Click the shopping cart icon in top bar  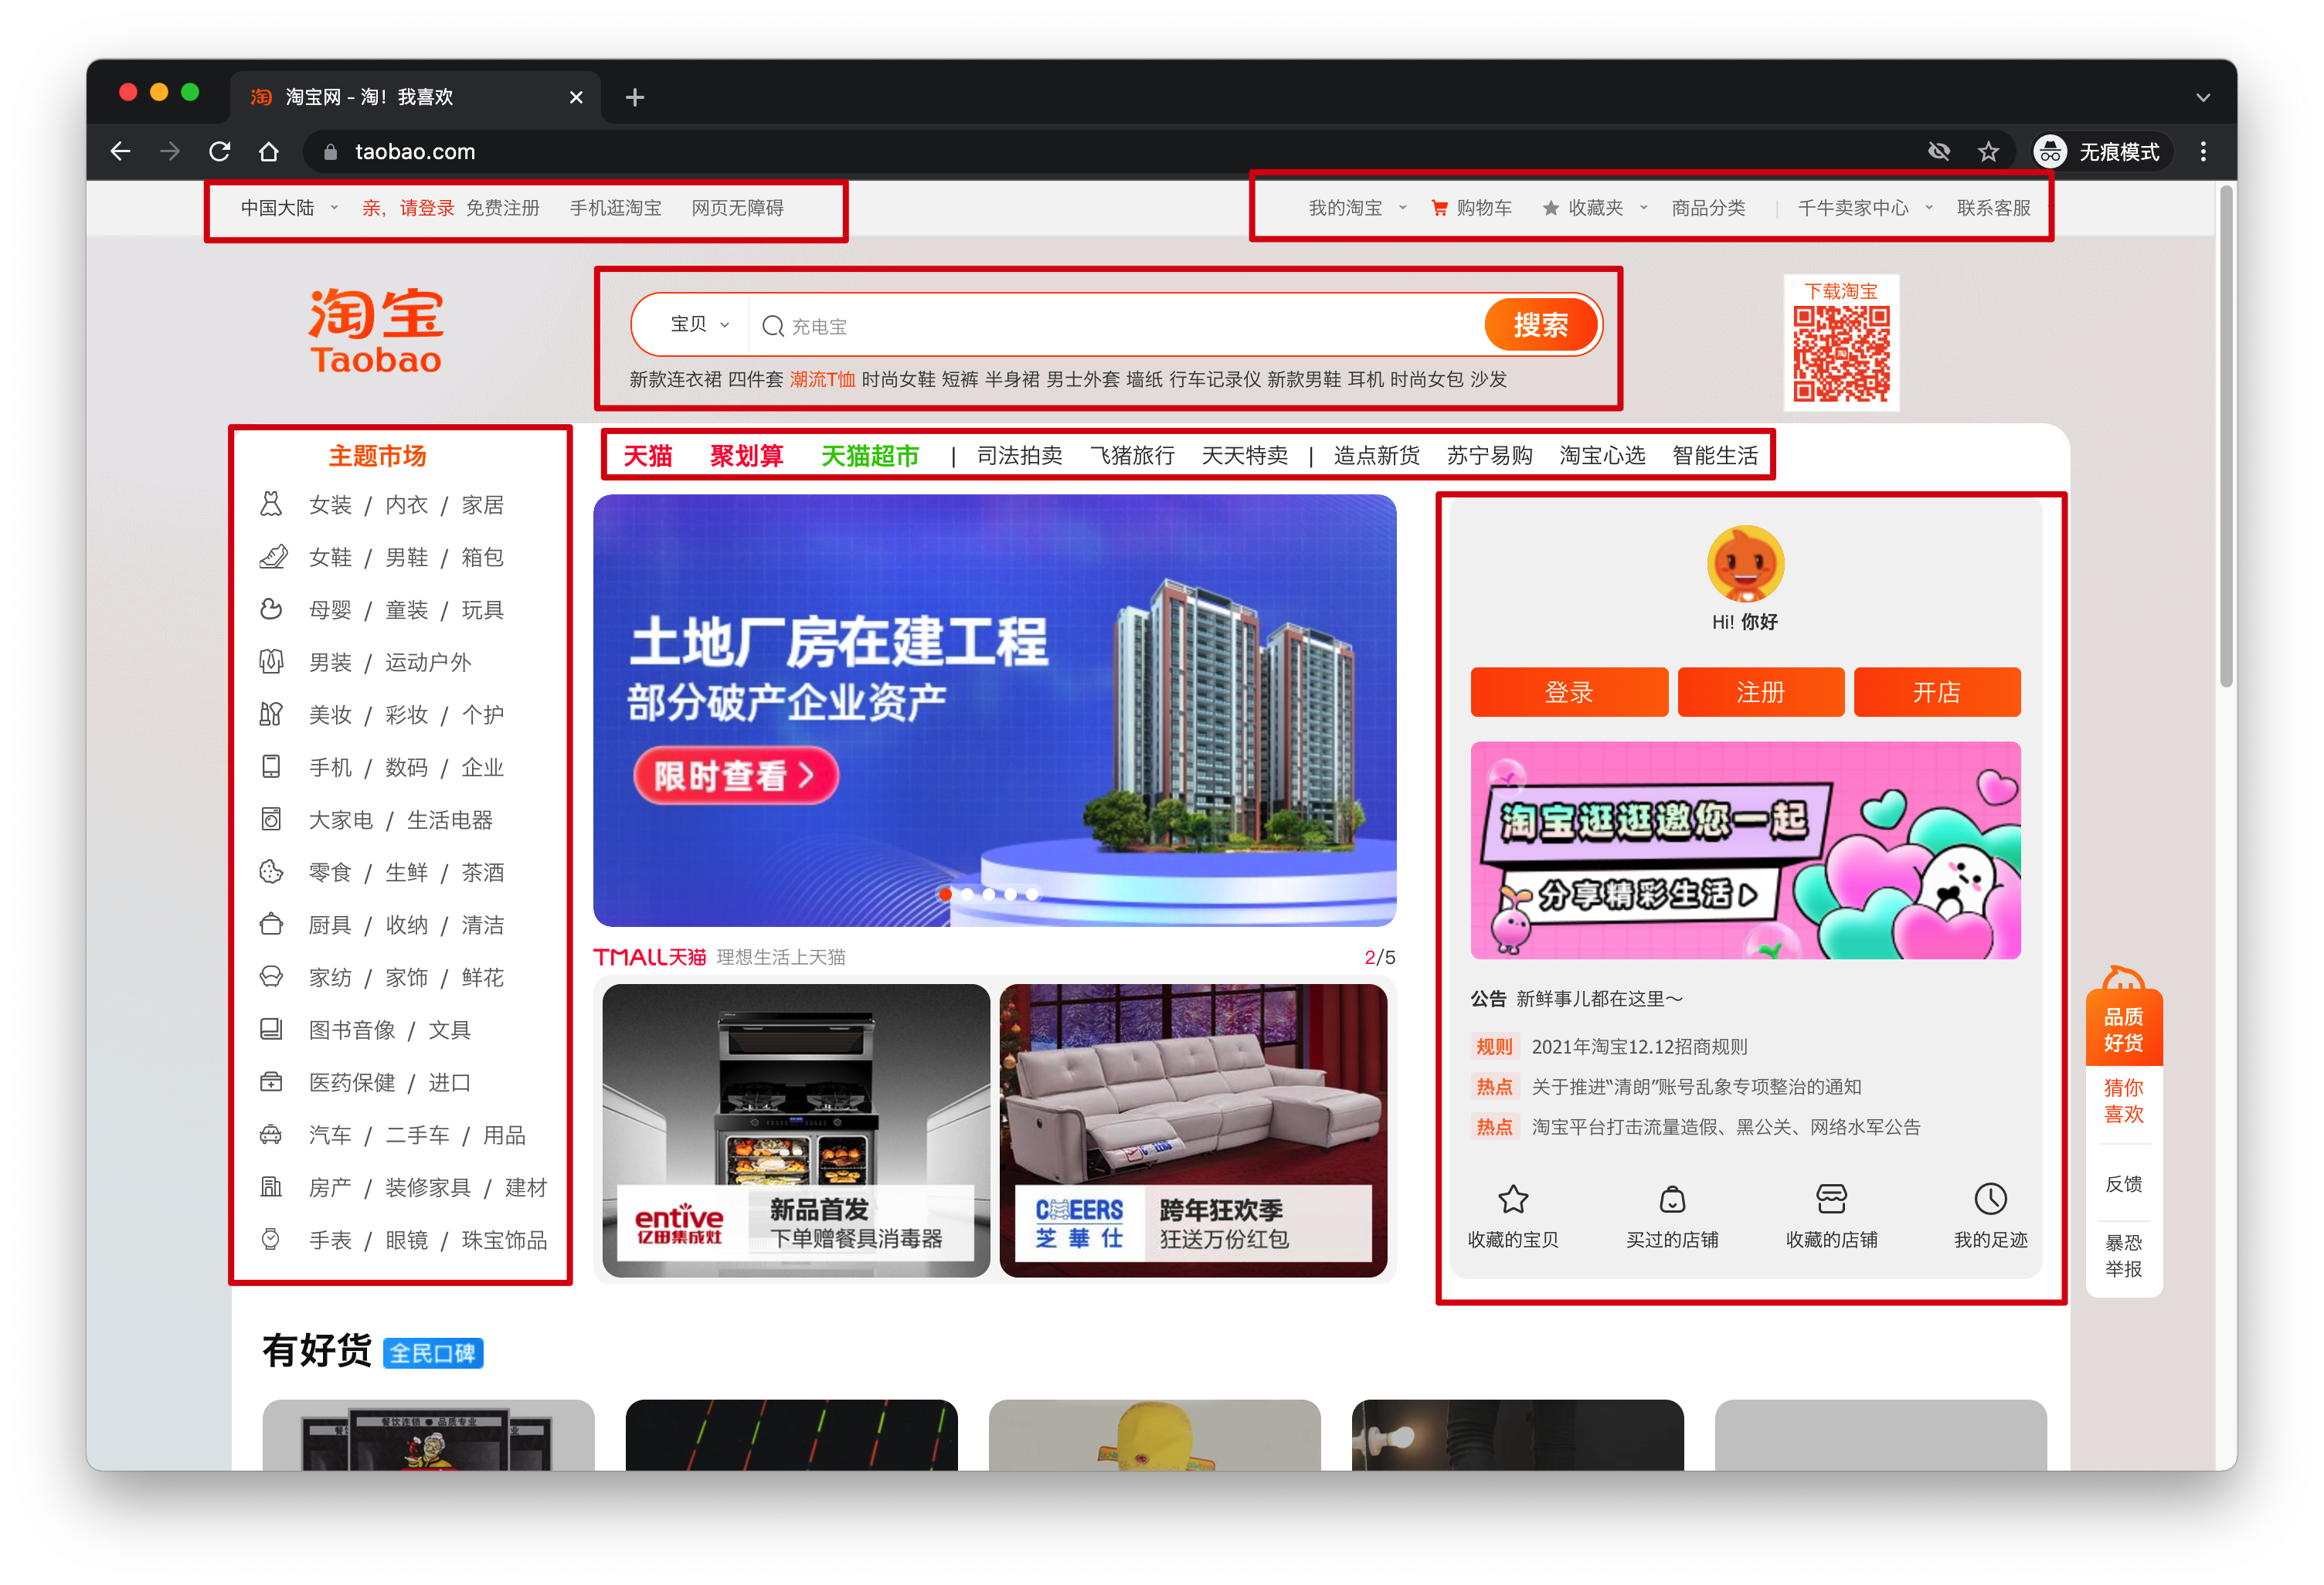pyautogui.click(x=1439, y=208)
